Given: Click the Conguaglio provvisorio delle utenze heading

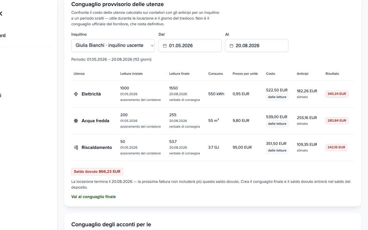Looking at the screenshot, I should tap(118, 4).
